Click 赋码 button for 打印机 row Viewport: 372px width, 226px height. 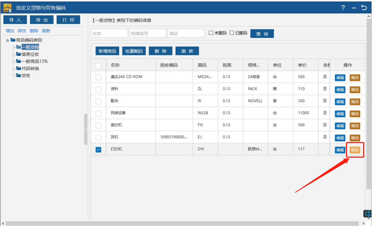pyautogui.click(x=355, y=150)
